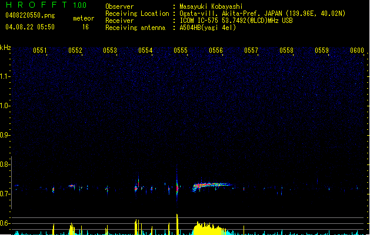The height and width of the screenshot is (235, 370).
Task: Click the date stamp 04.08.22 05:50
Action: click(x=30, y=27)
